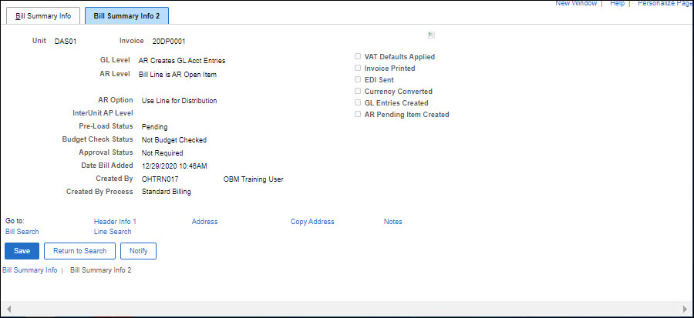The image size is (694, 318).
Task: Select the Bill Summary Info 2 tab
Action: (x=126, y=15)
